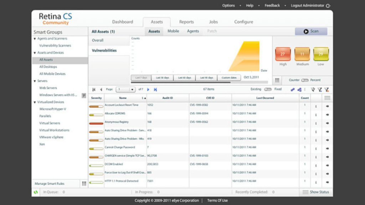
Task: Select VMware vSphere smart group
Action: coord(51,137)
